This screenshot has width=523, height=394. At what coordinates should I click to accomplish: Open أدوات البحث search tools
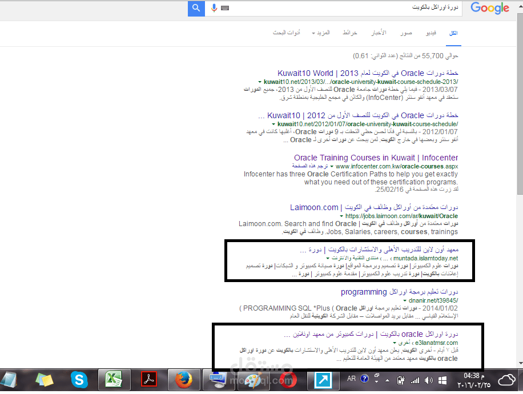click(287, 33)
